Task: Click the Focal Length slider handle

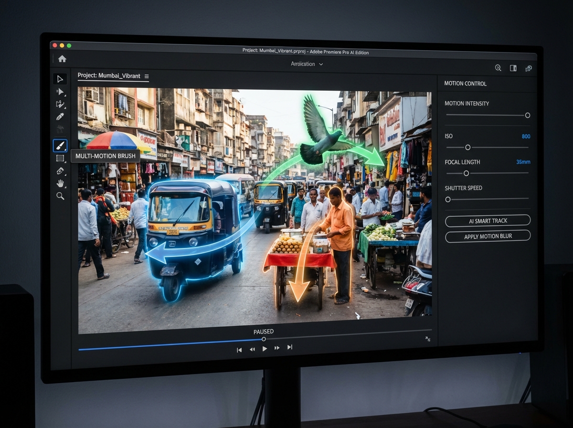Action: 467,173
